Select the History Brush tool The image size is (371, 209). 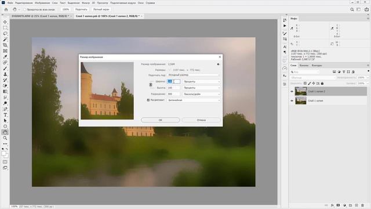point(5,80)
